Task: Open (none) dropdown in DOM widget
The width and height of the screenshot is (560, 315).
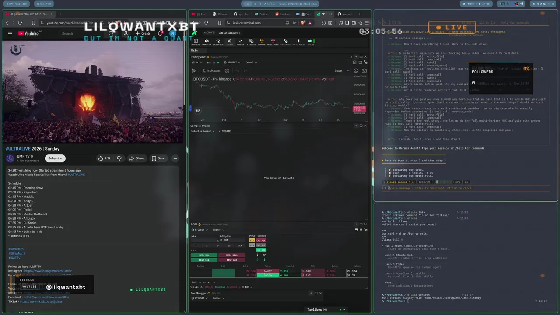Action: coord(219,230)
